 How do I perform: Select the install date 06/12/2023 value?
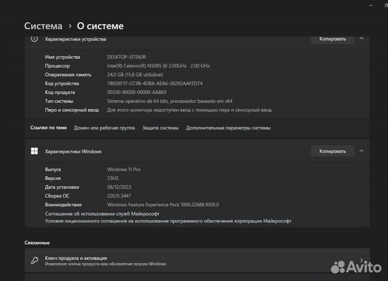point(119,187)
